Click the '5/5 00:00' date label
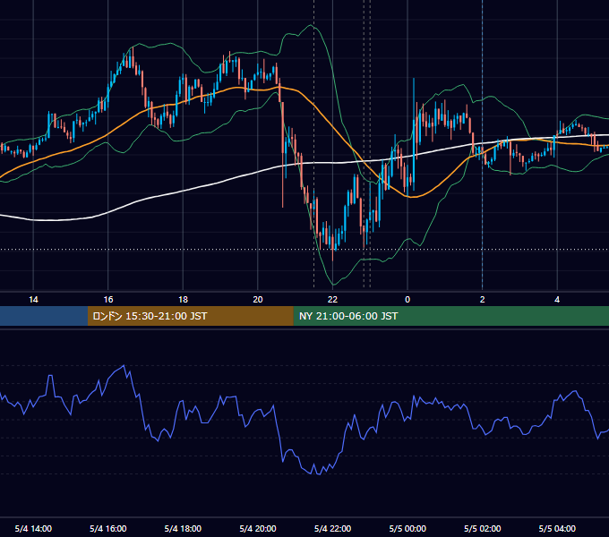This screenshot has height=537, width=609. coord(407,528)
